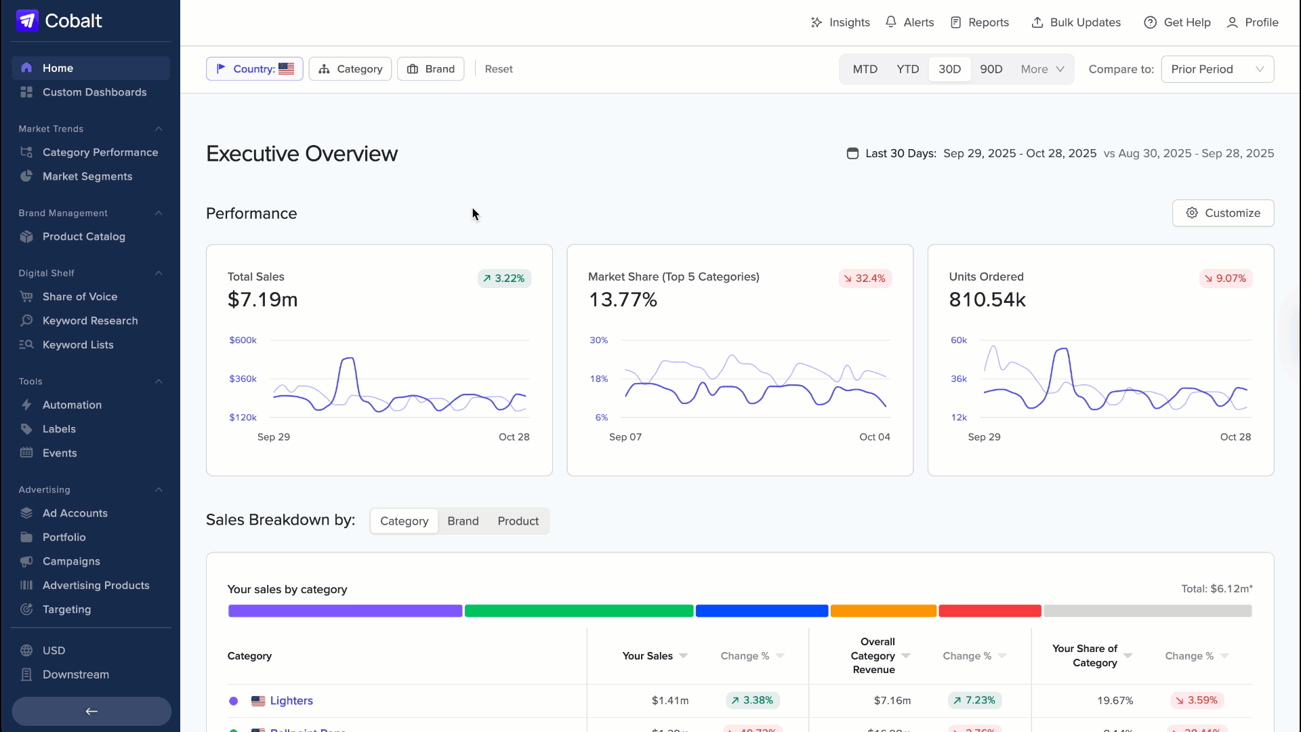Select MTD date range
Viewport: 1301px width, 732px height.
[x=865, y=69]
